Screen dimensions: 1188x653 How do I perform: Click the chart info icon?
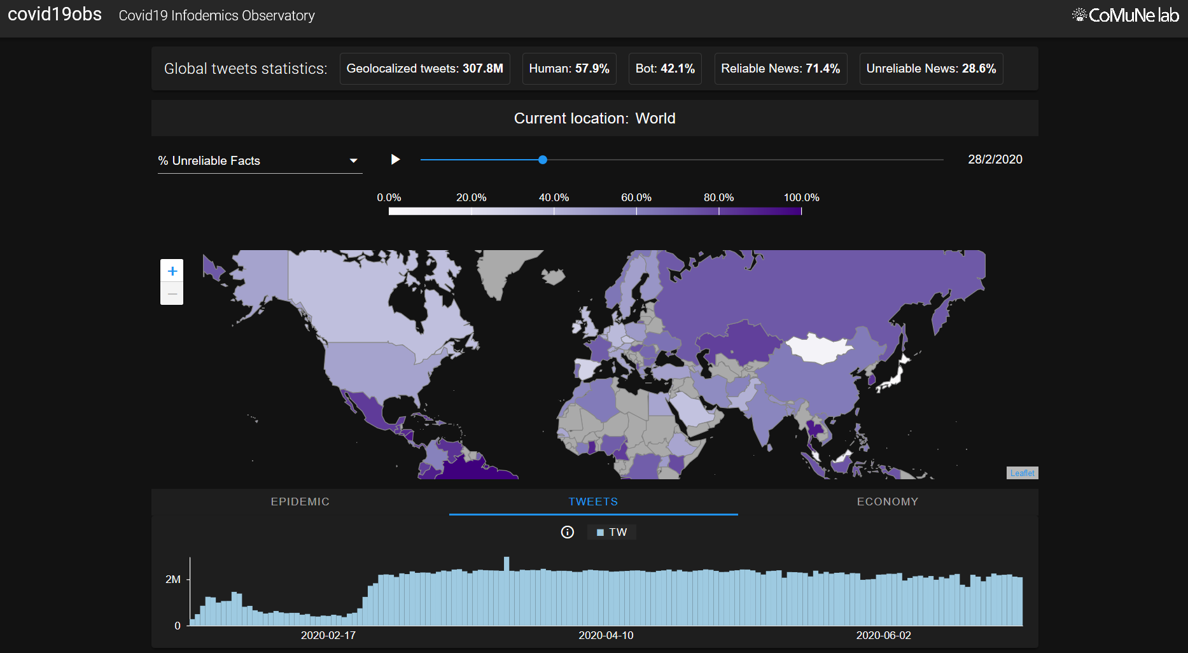(x=567, y=532)
